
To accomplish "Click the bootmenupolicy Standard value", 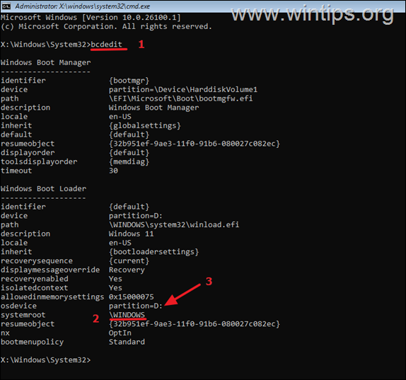I will [x=127, y=342].
